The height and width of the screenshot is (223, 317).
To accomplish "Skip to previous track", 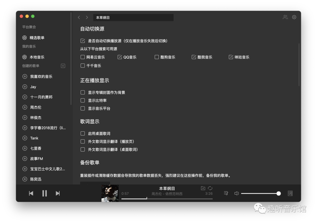I will click(31, 193).
